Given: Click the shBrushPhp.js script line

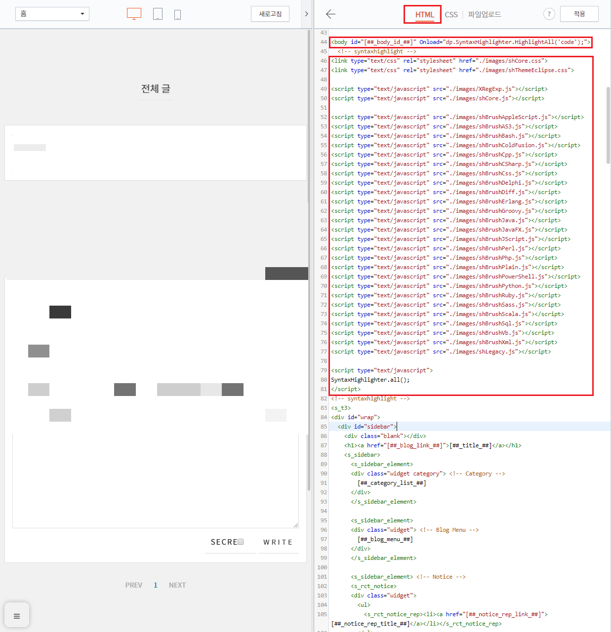Looking at the screenshot, I should point(444,258).
